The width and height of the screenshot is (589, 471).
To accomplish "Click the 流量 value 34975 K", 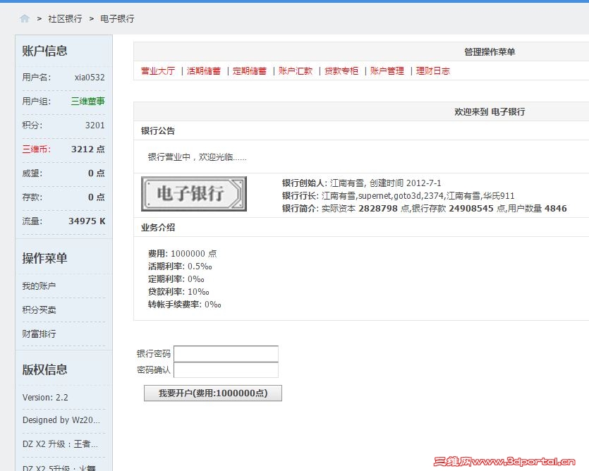I will (x=87, y=221).
